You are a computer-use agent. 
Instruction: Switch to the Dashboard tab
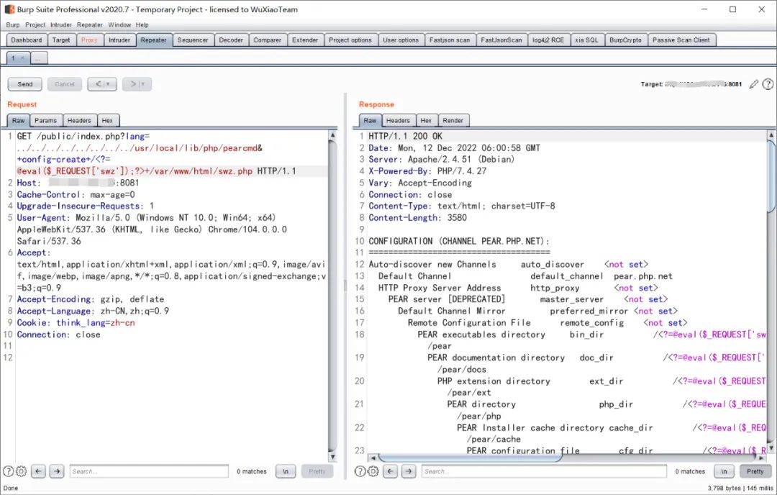click(x=27, y=40)
